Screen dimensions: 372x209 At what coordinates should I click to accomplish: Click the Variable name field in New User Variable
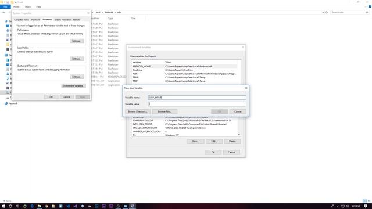197,98
